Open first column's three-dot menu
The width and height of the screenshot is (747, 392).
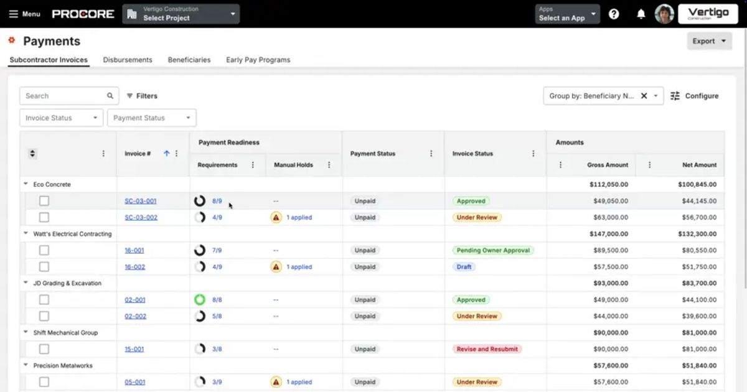tap(103, 154)
